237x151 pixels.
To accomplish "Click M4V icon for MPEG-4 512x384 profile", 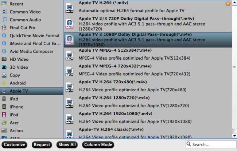I will 69,56.
